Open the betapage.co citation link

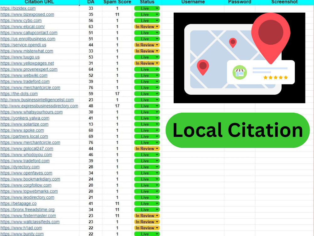click(19, 204)
